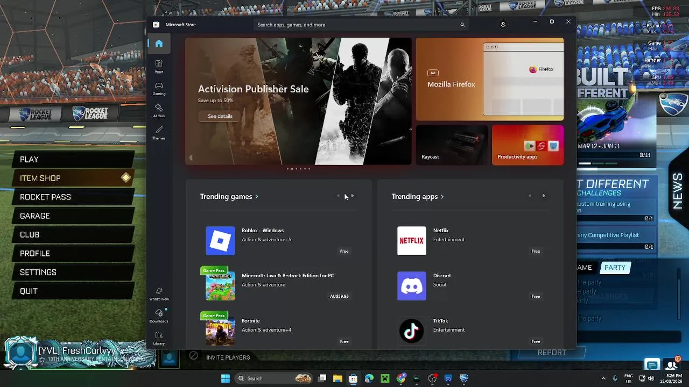Image resolution: width=689 pixels, height=387 pixels.
Task: Open the Mozilla Firefox ad card
Action: [x=490, y=80]
